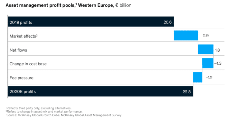
Task: Click the –1.2 data label
Action: [x=209, y=78]
